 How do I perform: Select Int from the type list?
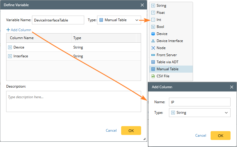pos(159,20)
